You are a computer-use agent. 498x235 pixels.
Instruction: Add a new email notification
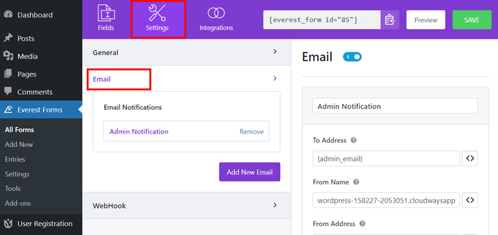pyautogui.click(x=250, y=172)
